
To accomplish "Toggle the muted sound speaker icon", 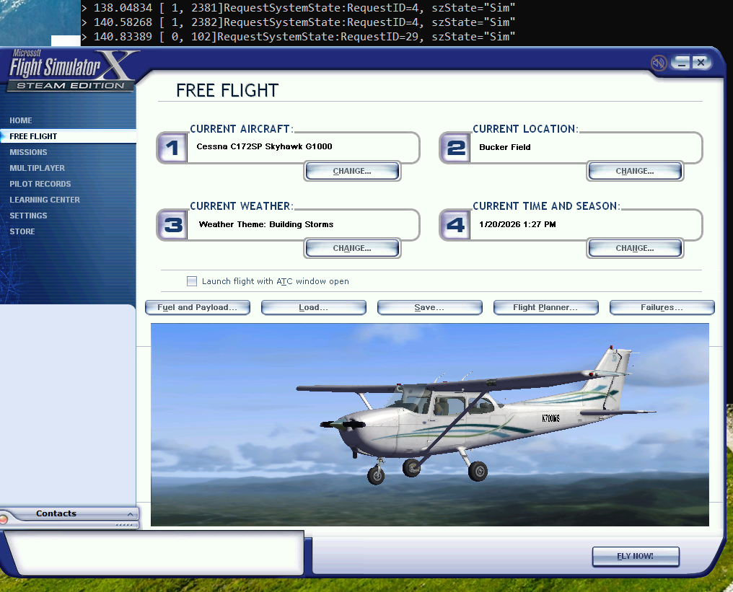I will [658, 63].
